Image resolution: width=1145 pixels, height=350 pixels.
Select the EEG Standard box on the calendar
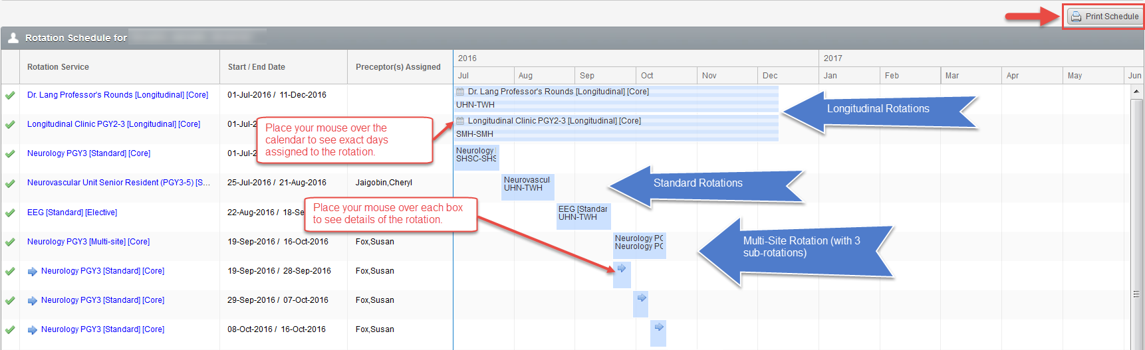point(583,214)
